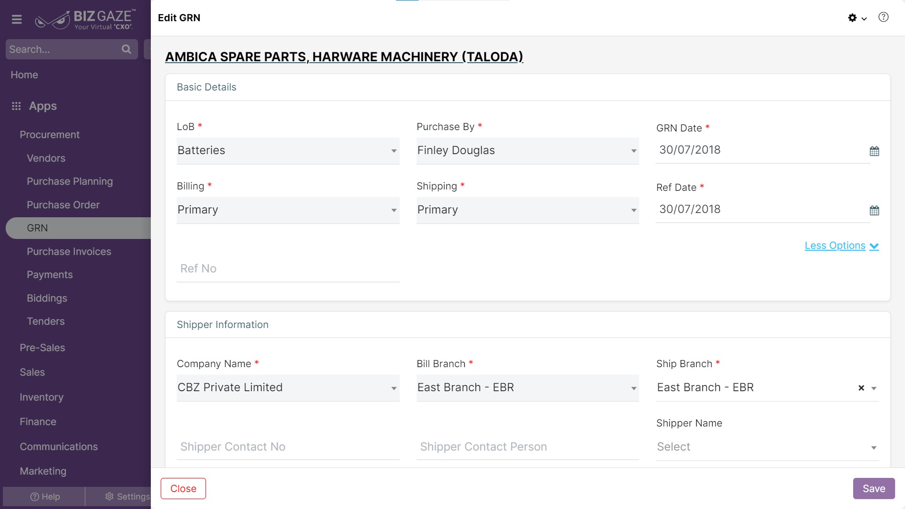Image resolution: width=905 pixels, height=509 pixels.
Task: Collapse fields using Less Options link
Action: [841, 246]
